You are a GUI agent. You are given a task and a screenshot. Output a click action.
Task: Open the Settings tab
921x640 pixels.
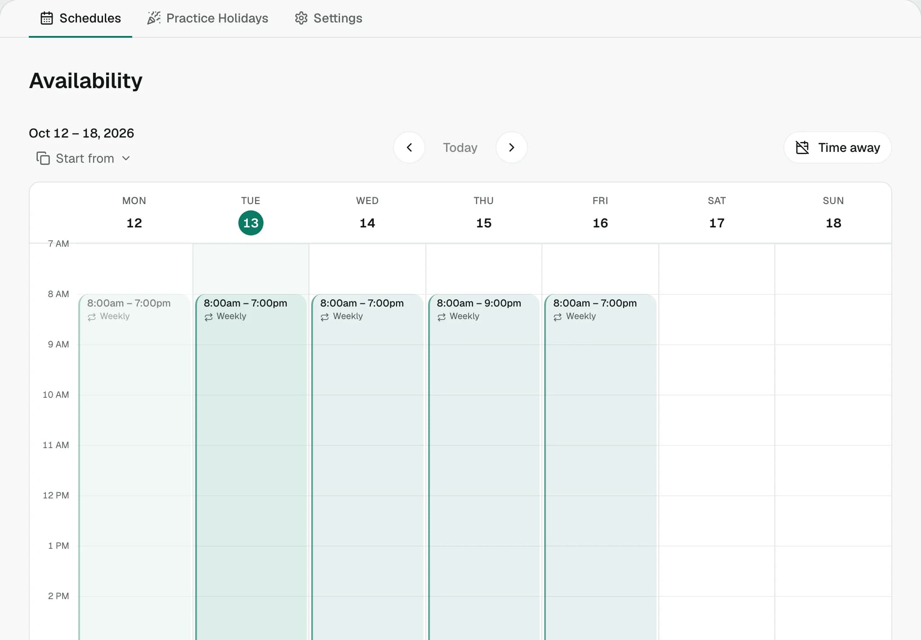click(328, 18)
